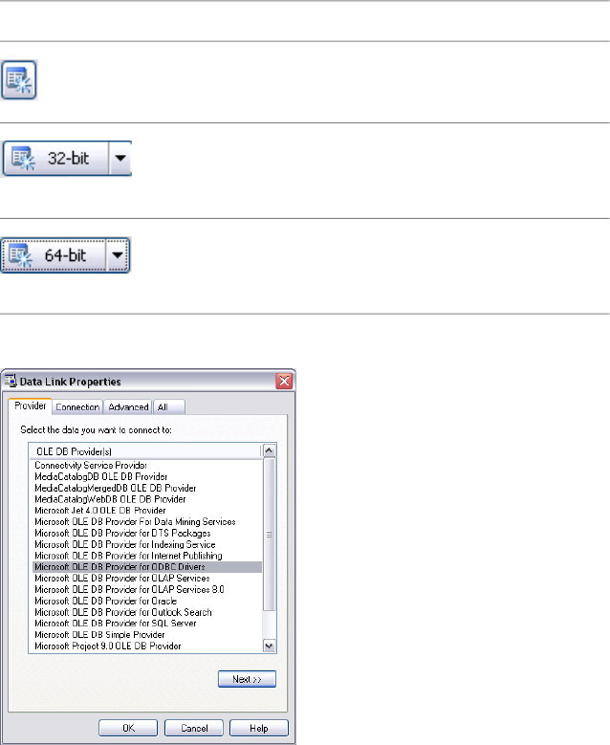The height and width of the screenshot is (745, 610).
Task: Click the provider list scroll up arrow
Action: click(x=270, y=450)
